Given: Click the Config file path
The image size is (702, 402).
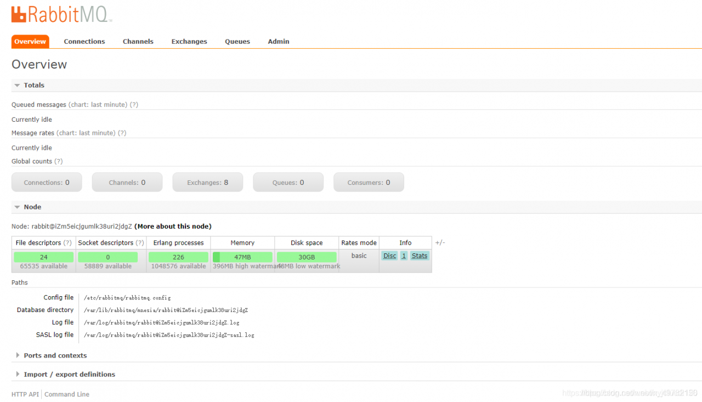Looking at the screenshot, I should click(127, 298).
